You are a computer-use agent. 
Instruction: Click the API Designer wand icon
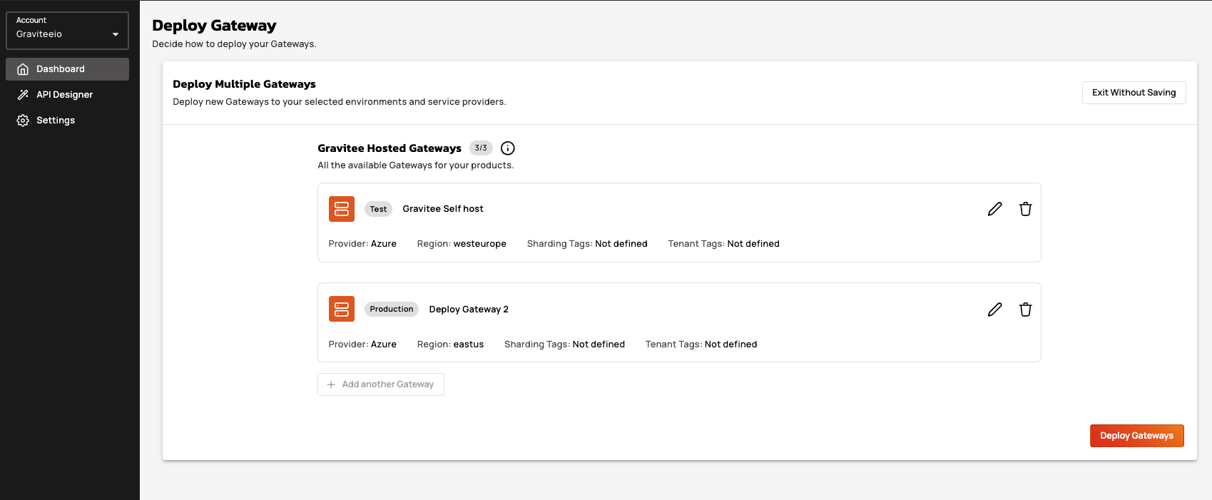[x=23, y=95]
